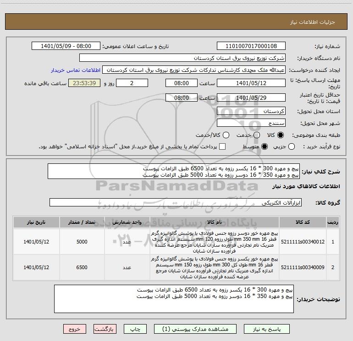Click the announcement date field 1401/05/09 - 08:00
The image size is (353, 341).
(66, 46)
